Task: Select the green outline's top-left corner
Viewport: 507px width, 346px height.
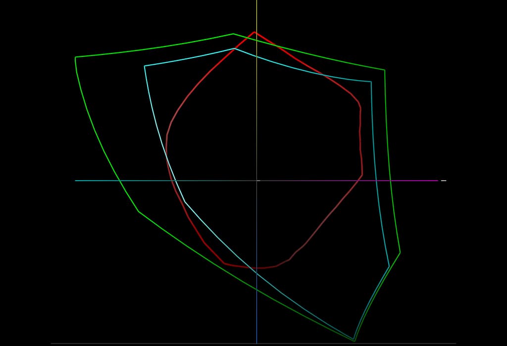Action: [x=76, y=57]
